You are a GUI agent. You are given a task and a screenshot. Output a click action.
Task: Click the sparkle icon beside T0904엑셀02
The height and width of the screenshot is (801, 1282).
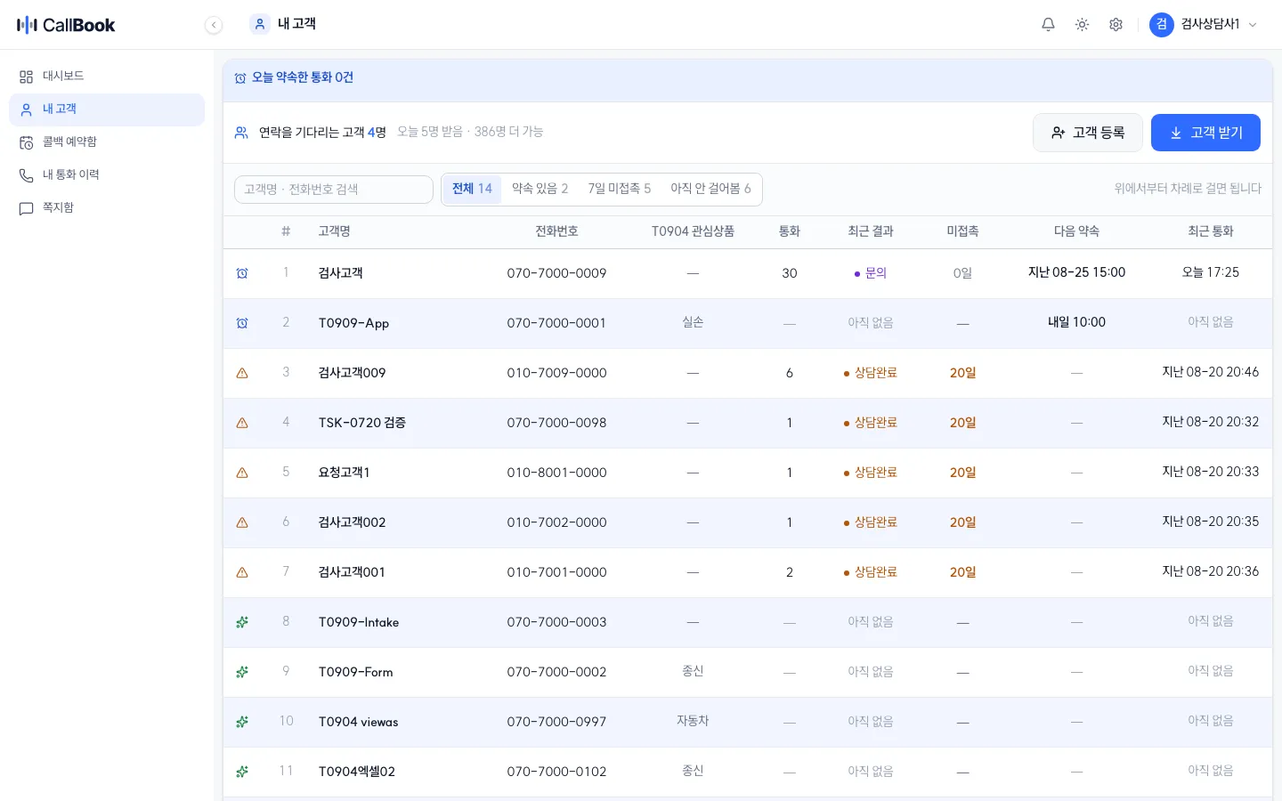242,772
